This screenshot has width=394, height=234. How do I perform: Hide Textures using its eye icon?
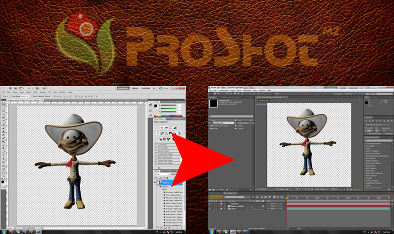click(x=161, y=187)
